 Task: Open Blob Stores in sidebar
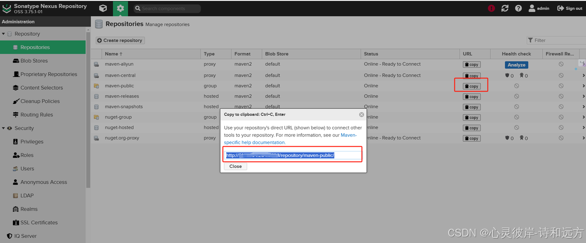(x=34, y=61)
